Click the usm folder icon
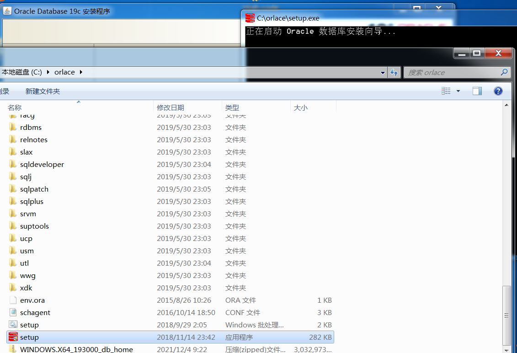517x353 pixels. tap(13, 251)
